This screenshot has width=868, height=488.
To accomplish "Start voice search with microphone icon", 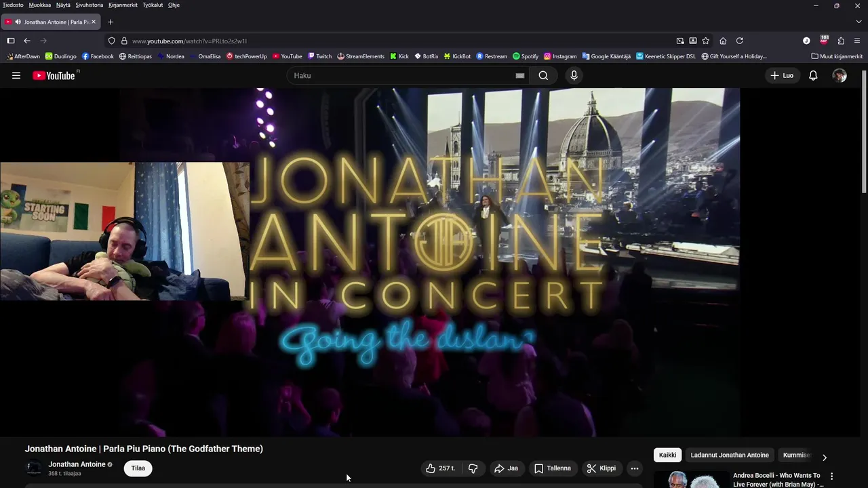I will point(574,75).
